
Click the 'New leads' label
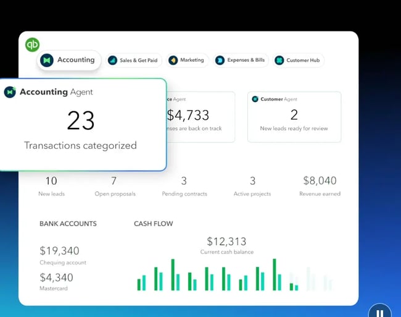point(51,194)
